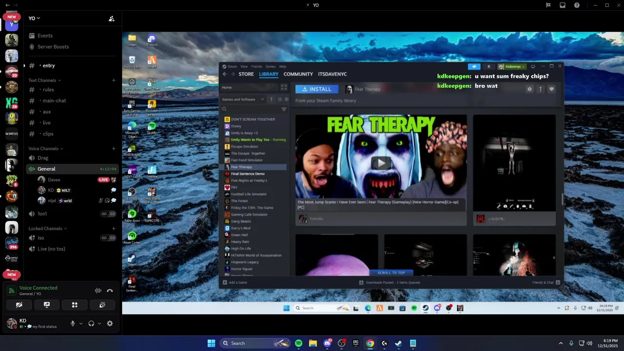
Task: Expand the YO server name dropdown
Action: [x=34, y=19]
